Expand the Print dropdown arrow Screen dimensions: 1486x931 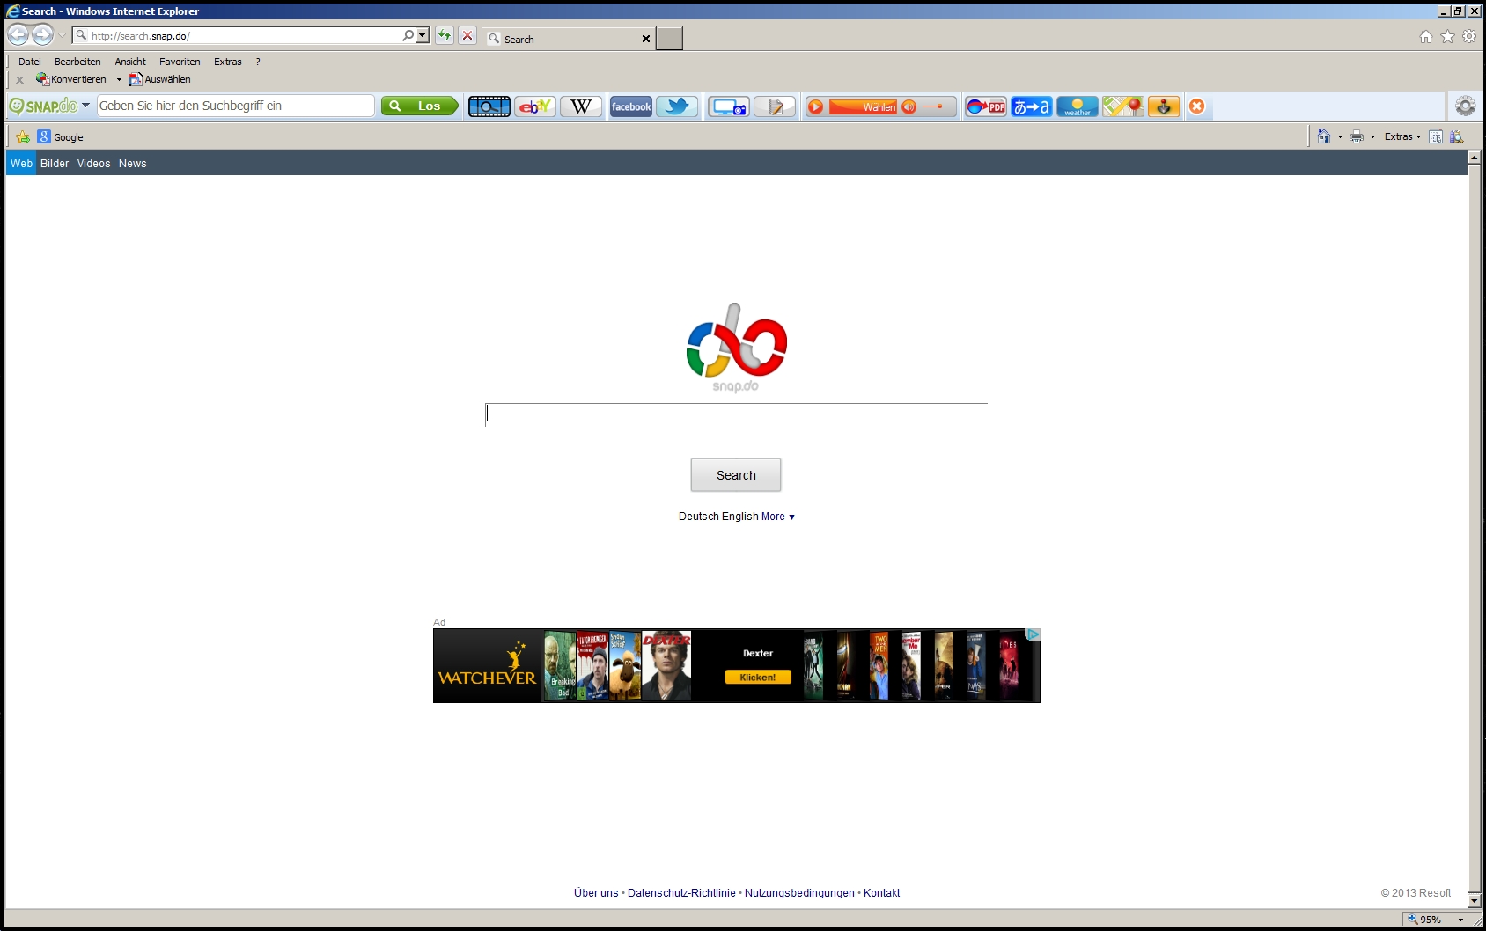pos(1372,136)
